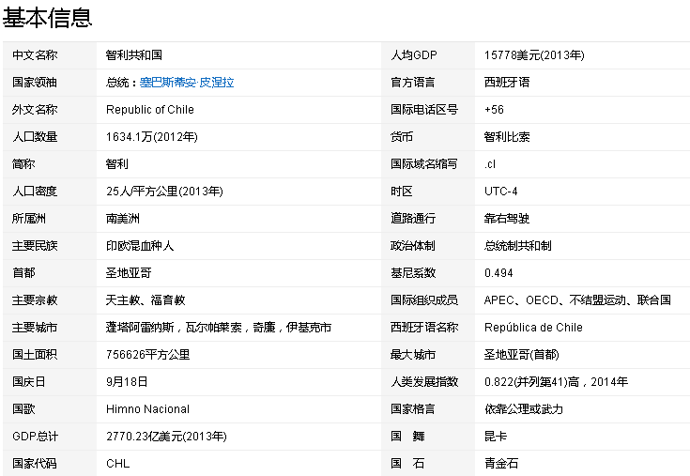The width and height of the screenshot is (690, 476).
Task: Select the 基本信息 heading
Action: click(x=48, y=18)
